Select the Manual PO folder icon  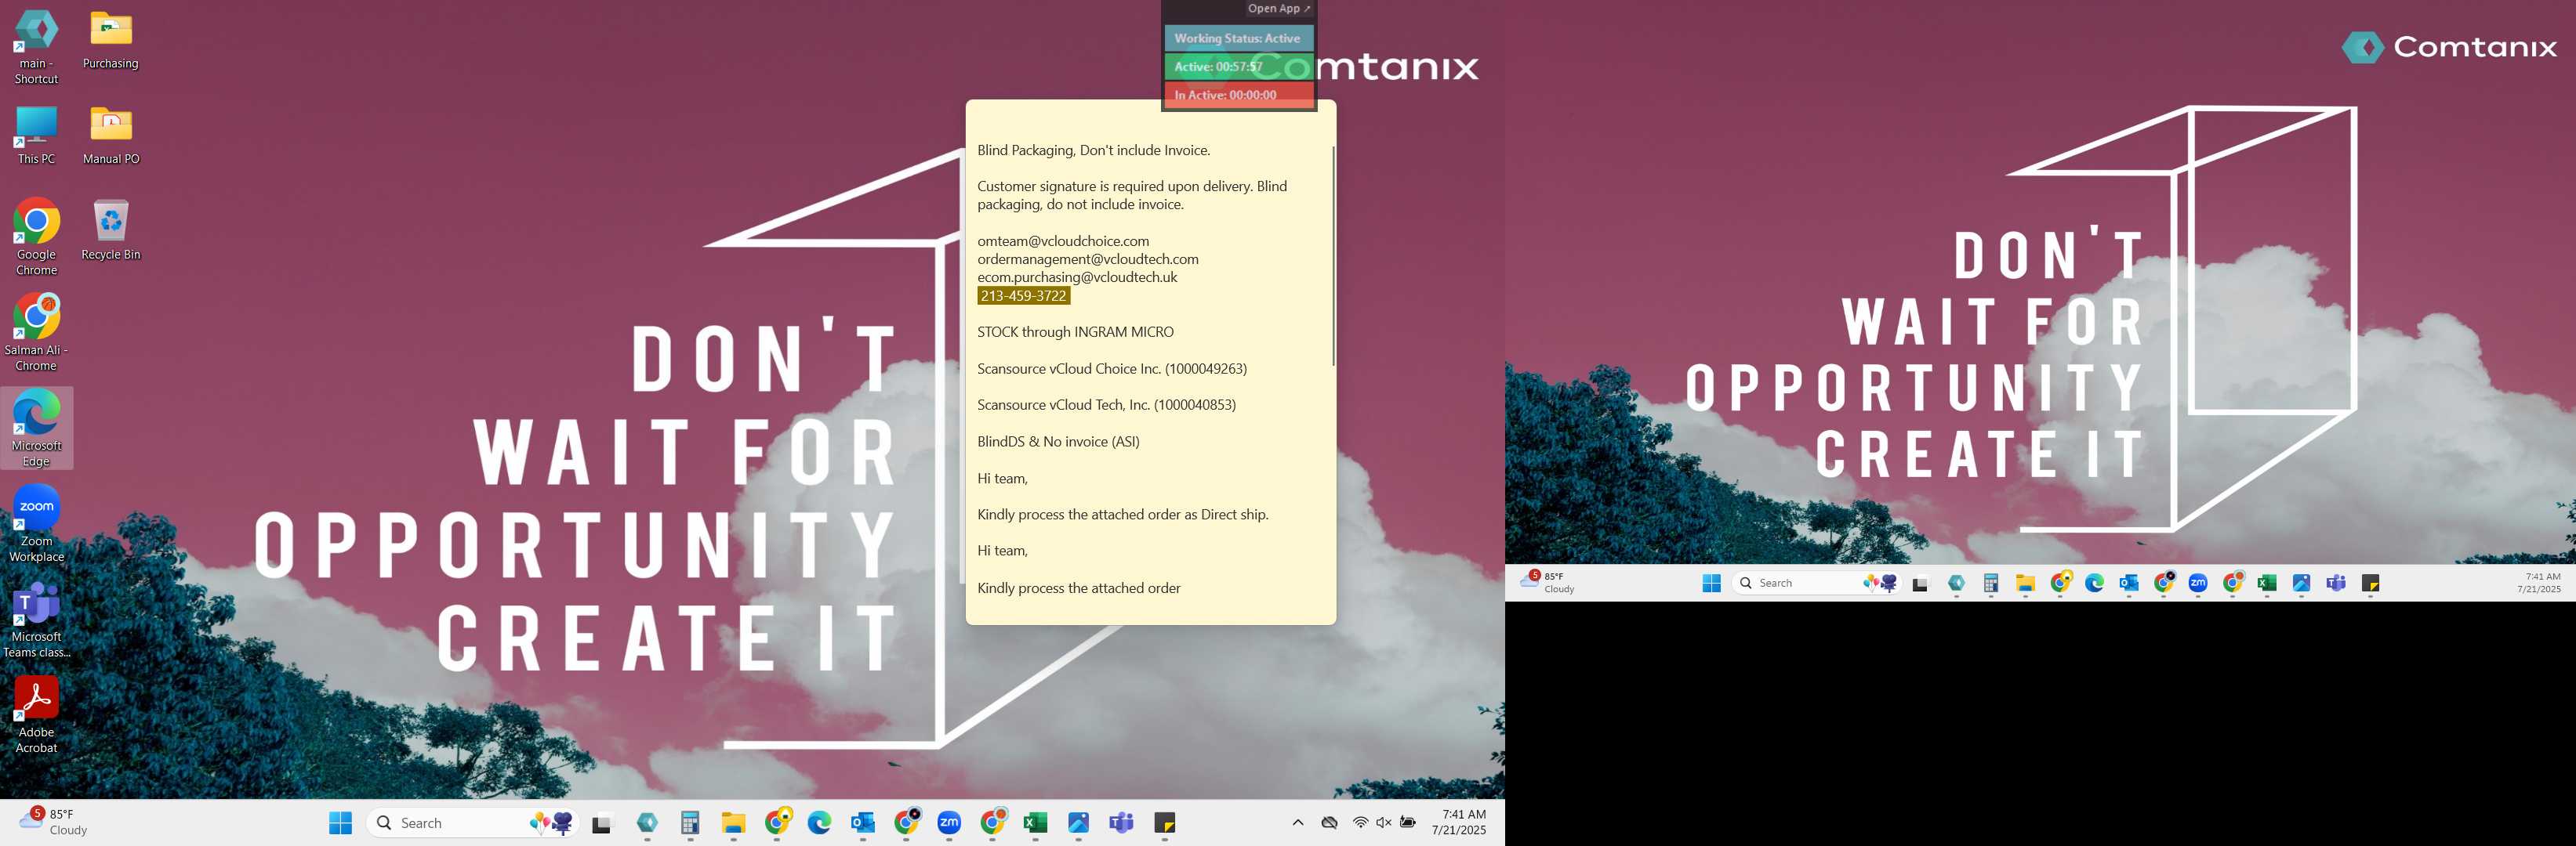pos(111,136)
